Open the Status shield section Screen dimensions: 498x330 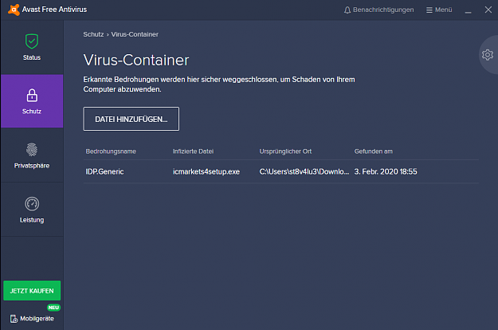[32, 47]
